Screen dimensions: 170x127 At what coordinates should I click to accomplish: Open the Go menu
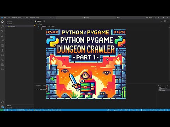23,18
